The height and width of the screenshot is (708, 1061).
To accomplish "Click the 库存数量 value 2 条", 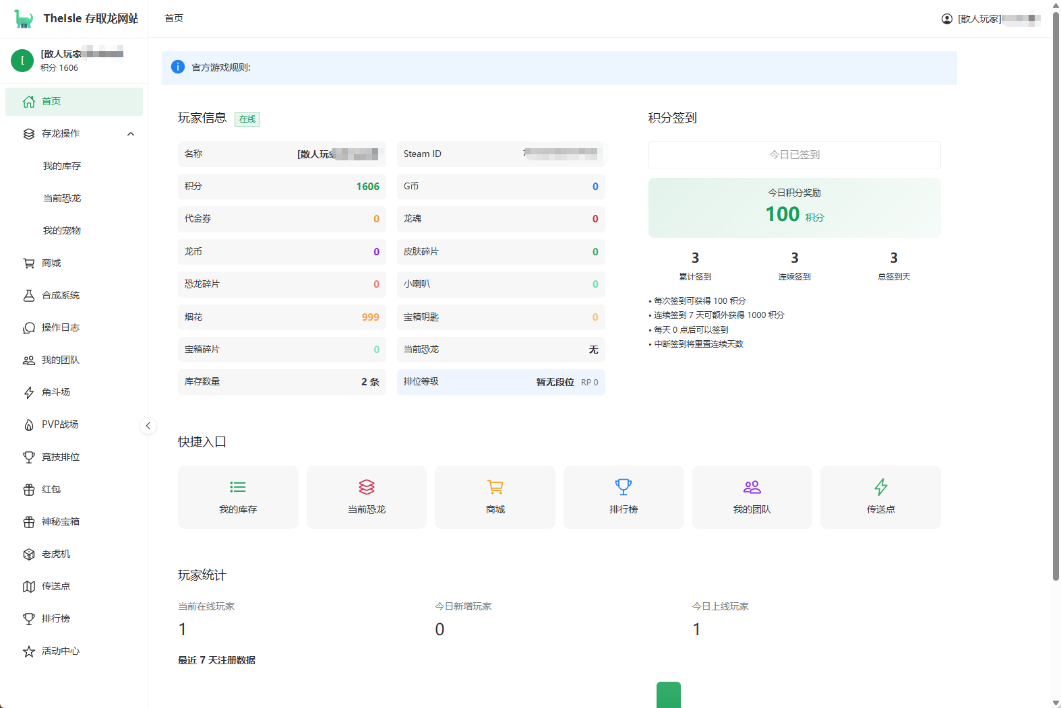I will tap(370, 382).
